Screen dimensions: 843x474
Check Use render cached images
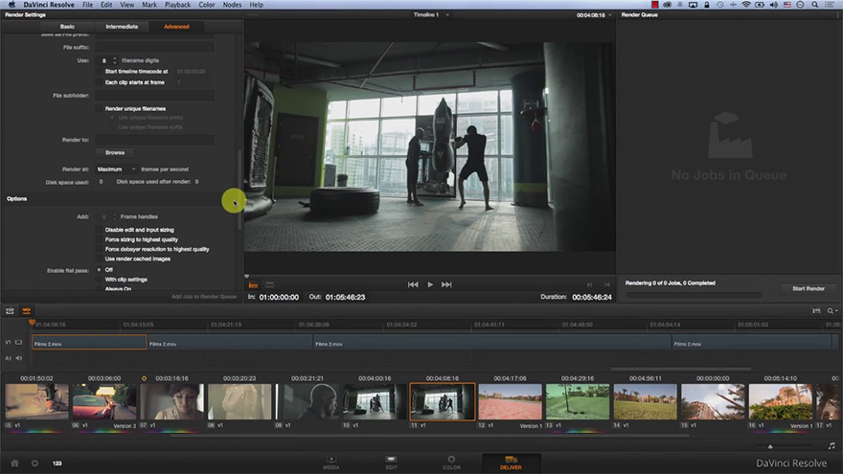pyautogui.click(x=99, y=259)
